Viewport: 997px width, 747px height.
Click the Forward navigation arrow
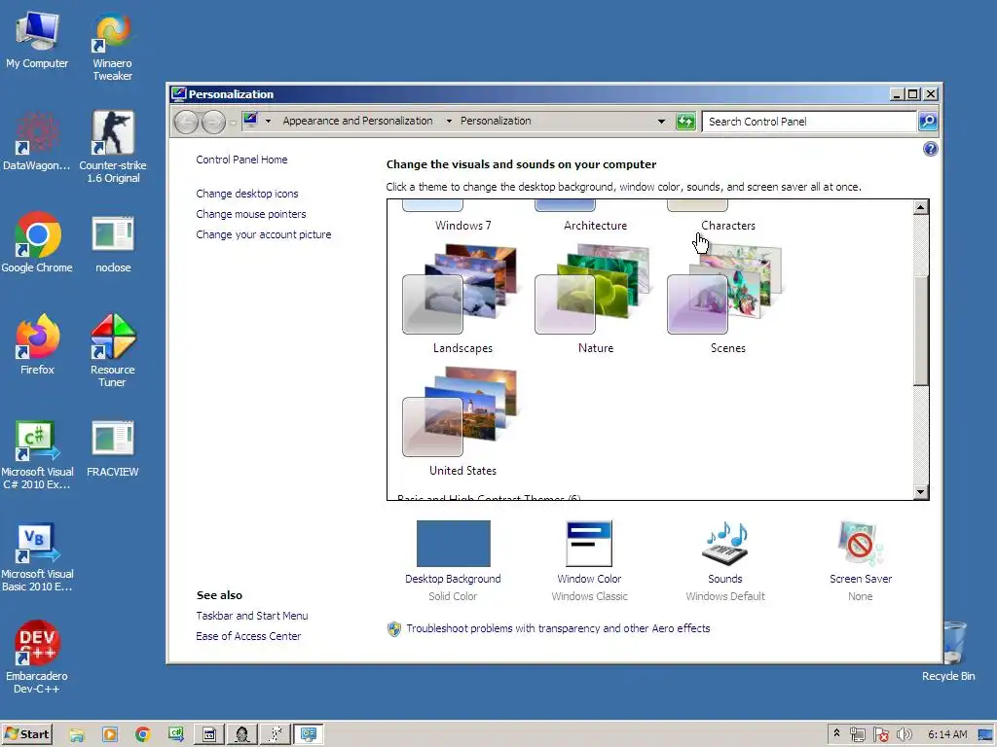click(213, 122)
